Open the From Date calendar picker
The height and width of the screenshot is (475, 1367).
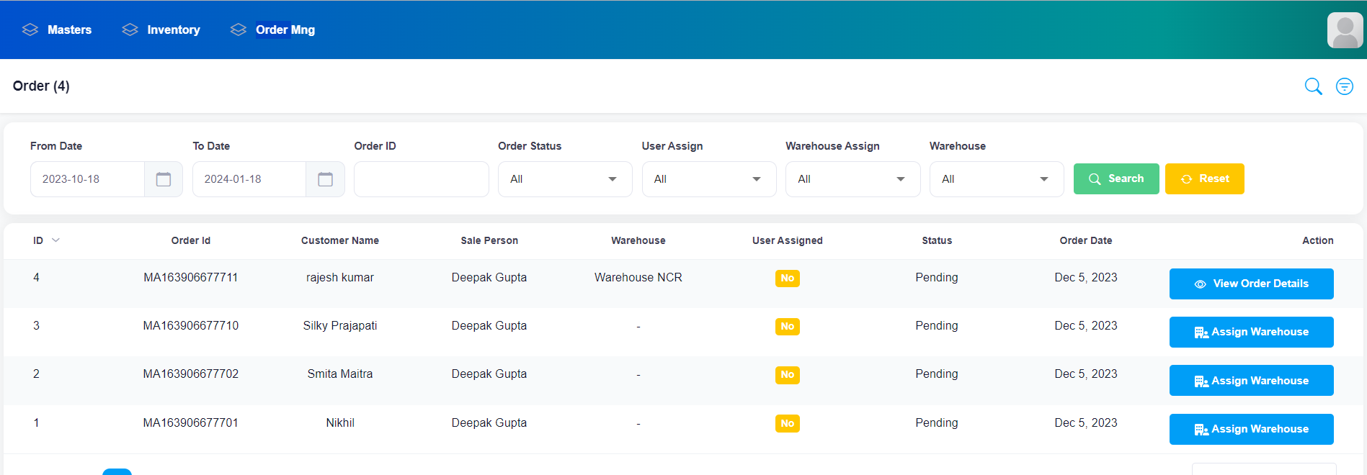click(164, 179)
